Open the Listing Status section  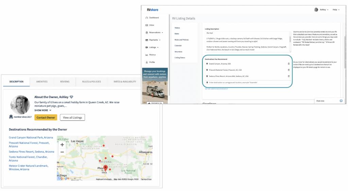pos(180,58)
